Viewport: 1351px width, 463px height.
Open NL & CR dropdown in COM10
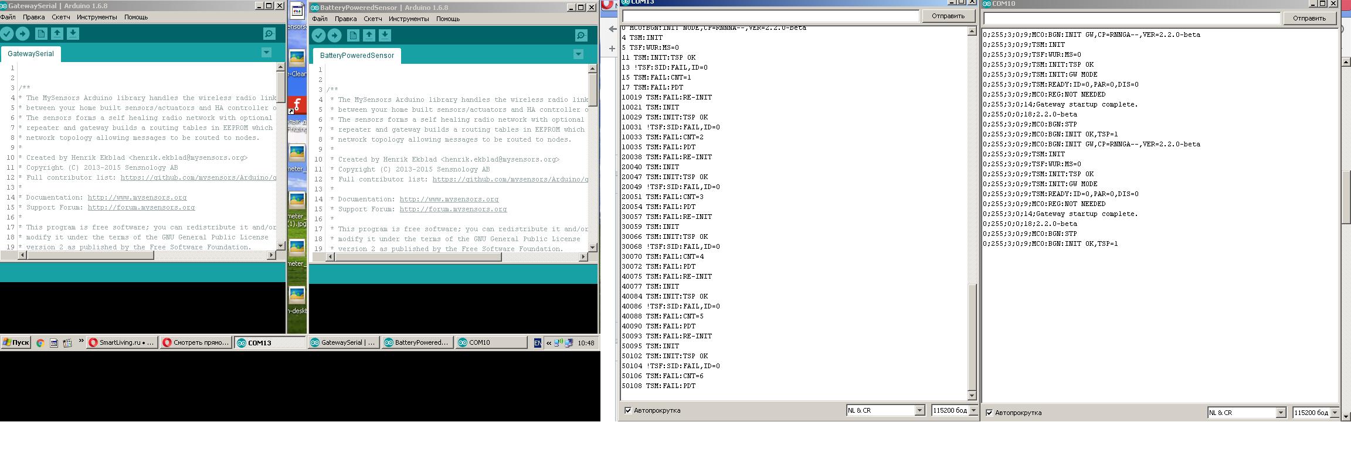tap(1247, 413)
